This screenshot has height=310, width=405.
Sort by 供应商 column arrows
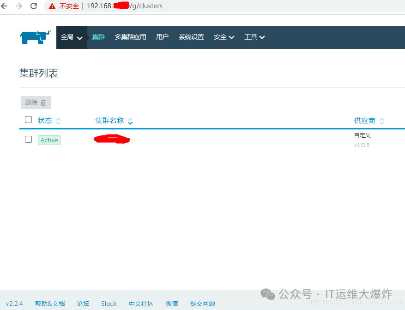[x=382, y=121]
